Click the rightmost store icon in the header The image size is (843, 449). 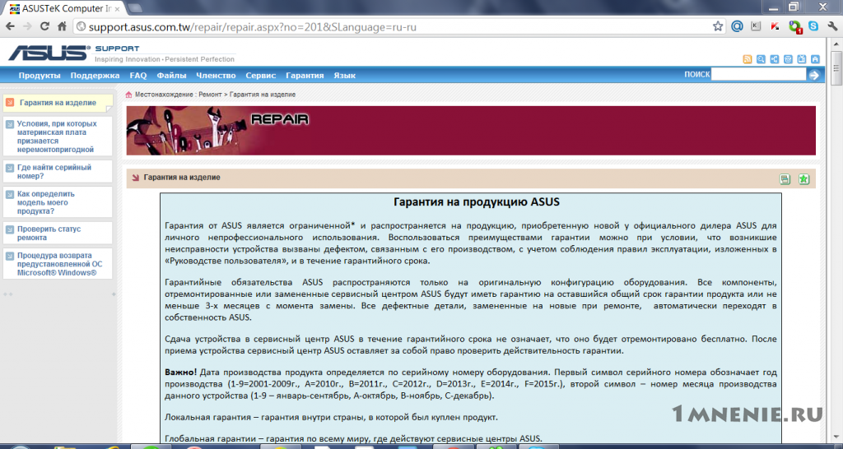(x=815, y=59)
